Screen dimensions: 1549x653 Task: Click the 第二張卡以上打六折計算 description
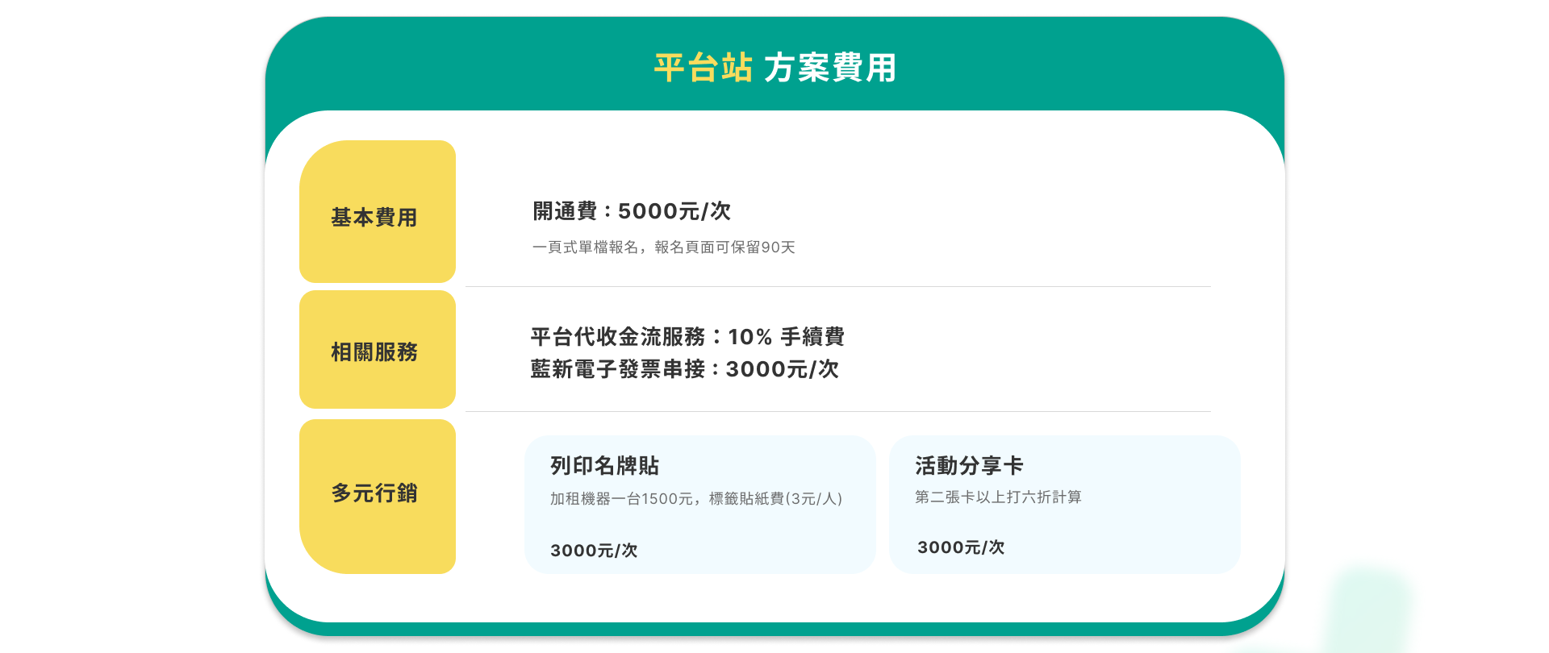pos(998,497)
